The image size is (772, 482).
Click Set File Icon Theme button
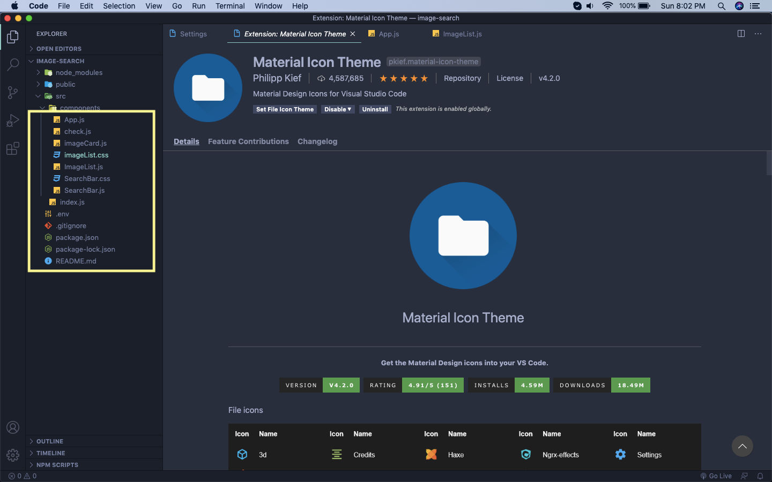pyautogui.click(x=285, y=109)
